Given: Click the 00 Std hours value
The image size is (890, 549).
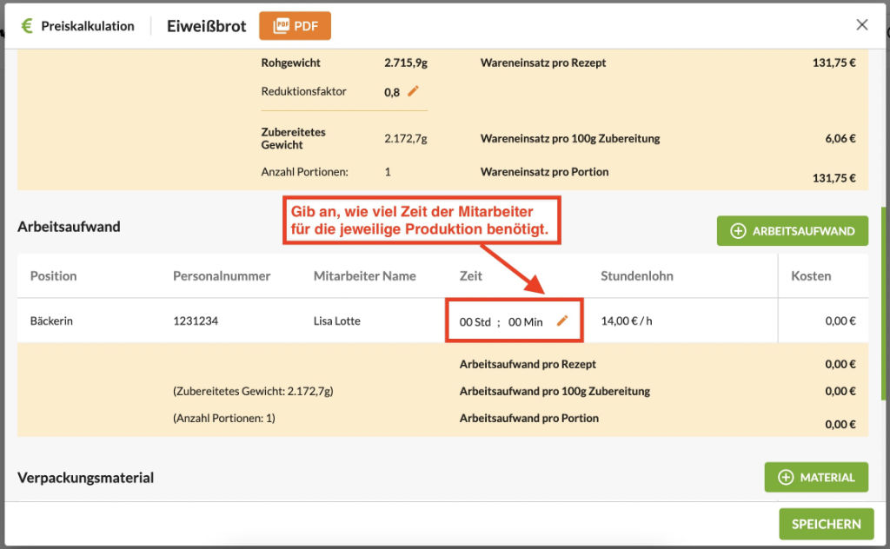Looking at the screenshot, I should (475, 322).
